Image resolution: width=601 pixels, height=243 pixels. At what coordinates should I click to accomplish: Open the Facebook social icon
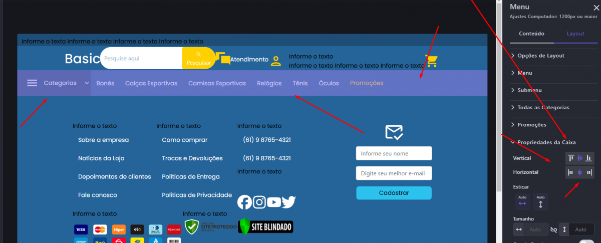point(244,202)
